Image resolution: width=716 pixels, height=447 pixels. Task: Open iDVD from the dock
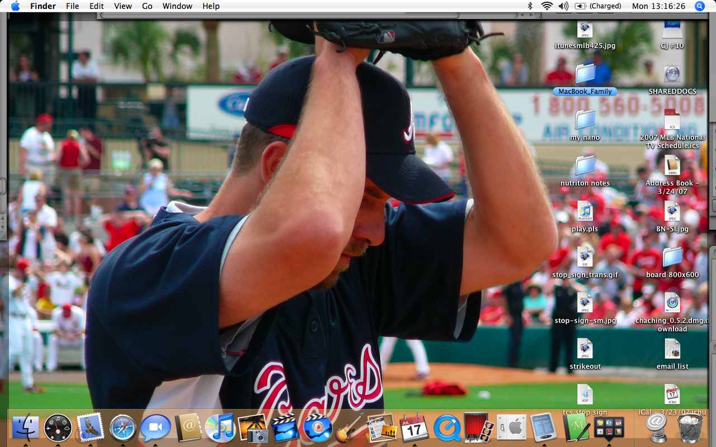tap(317, 428)
